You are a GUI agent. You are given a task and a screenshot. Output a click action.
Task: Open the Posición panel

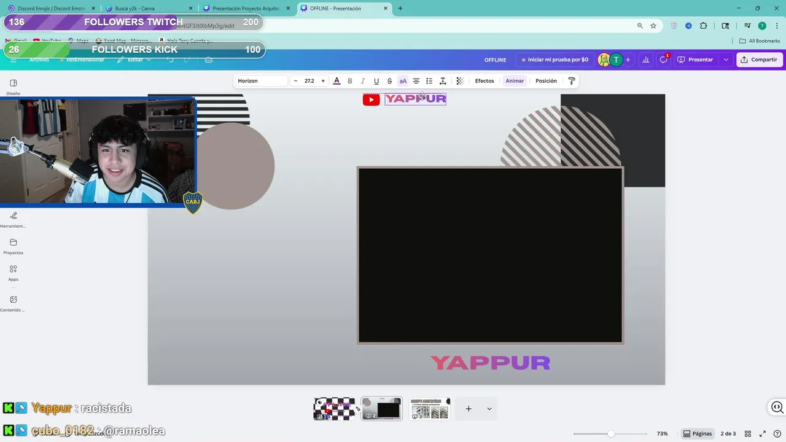point(546,81)
